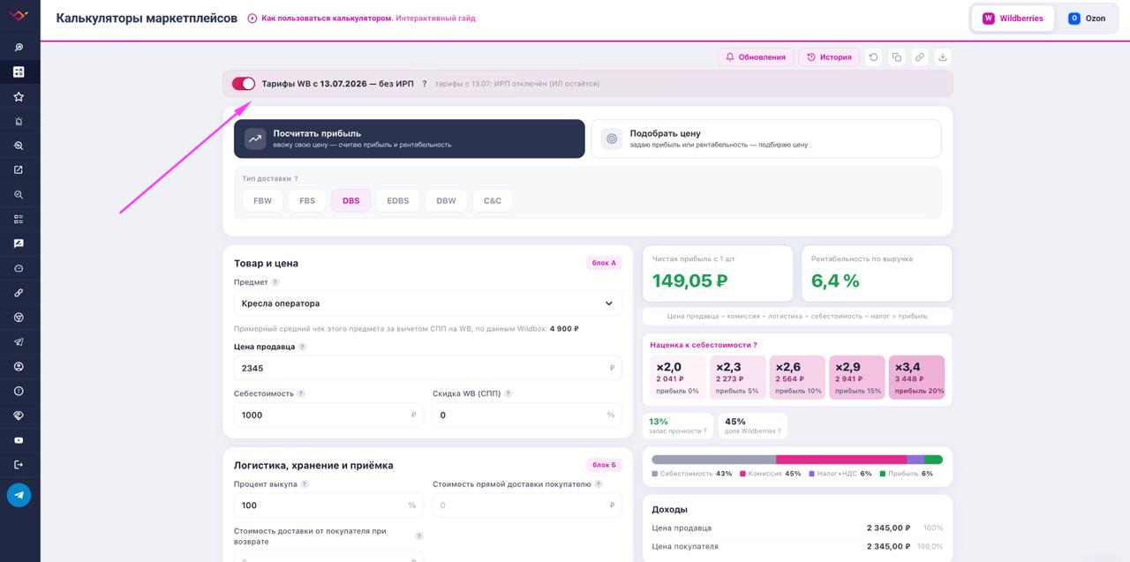The height and width of the screenshot is (562, 1130).
Task: Click the Себестоимость input field
Action: click(x=328, y=415)
